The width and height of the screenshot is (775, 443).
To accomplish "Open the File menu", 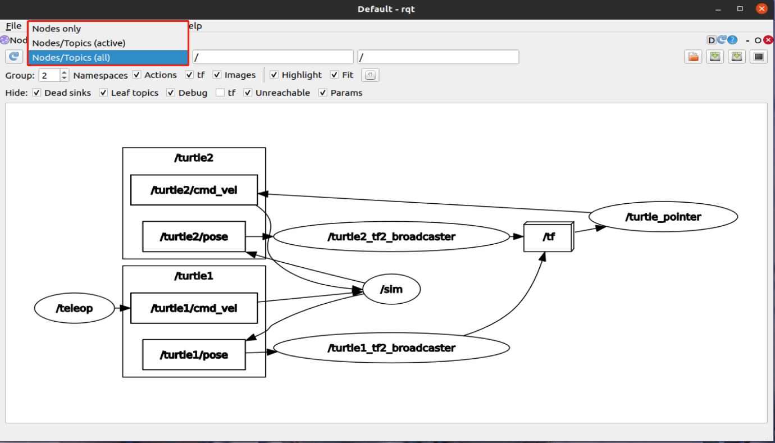I will click(13, 26).
